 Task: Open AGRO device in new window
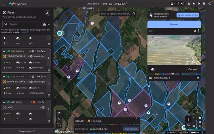coord(49,121)
